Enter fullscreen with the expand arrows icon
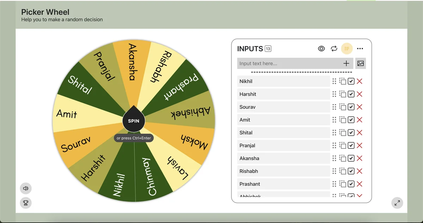Image resolution: width=423 pixels, height=223 pixels. point(397,203)
